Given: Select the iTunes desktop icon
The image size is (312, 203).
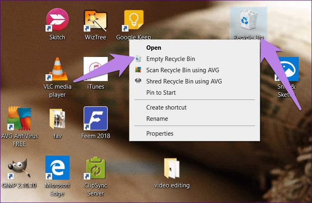Looking at the screenshot, I should click(95, 69).
